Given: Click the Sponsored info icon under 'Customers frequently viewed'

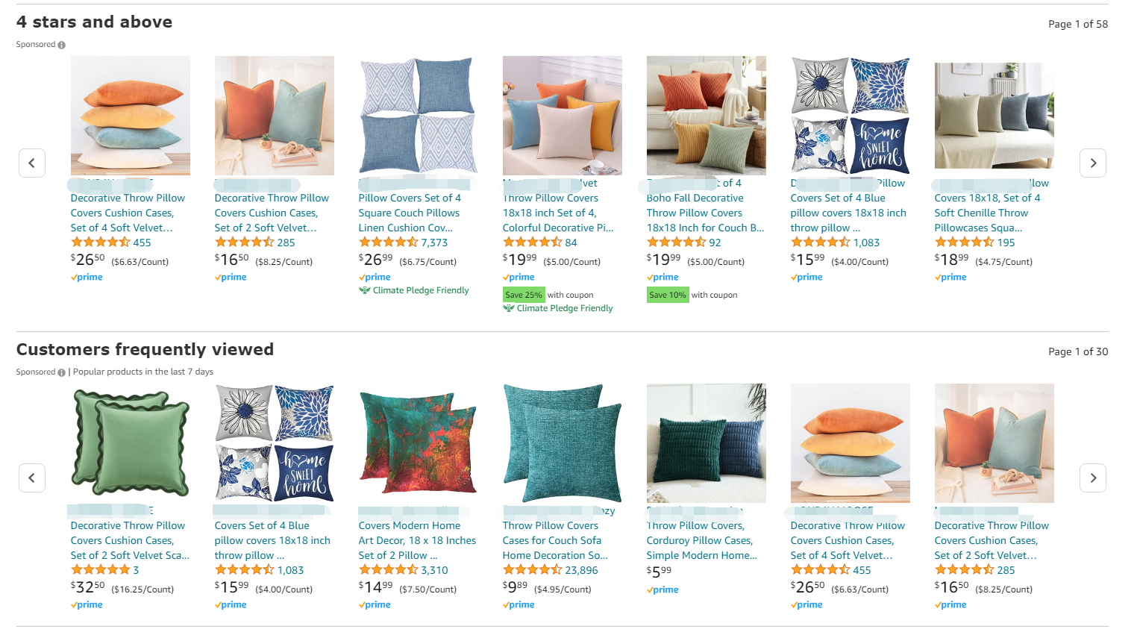Looking at the screenshot, I should click(61, 372).
